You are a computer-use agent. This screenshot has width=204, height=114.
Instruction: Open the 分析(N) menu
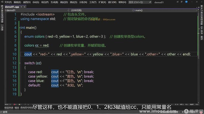click(x=83, y=2)
